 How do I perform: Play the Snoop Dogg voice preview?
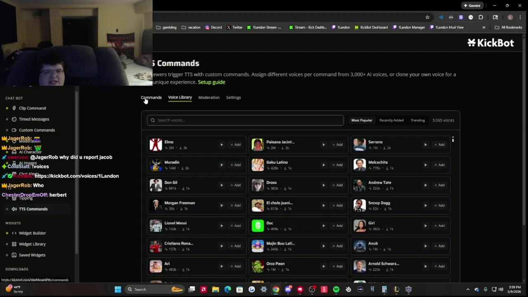click(x=425, y=205)
